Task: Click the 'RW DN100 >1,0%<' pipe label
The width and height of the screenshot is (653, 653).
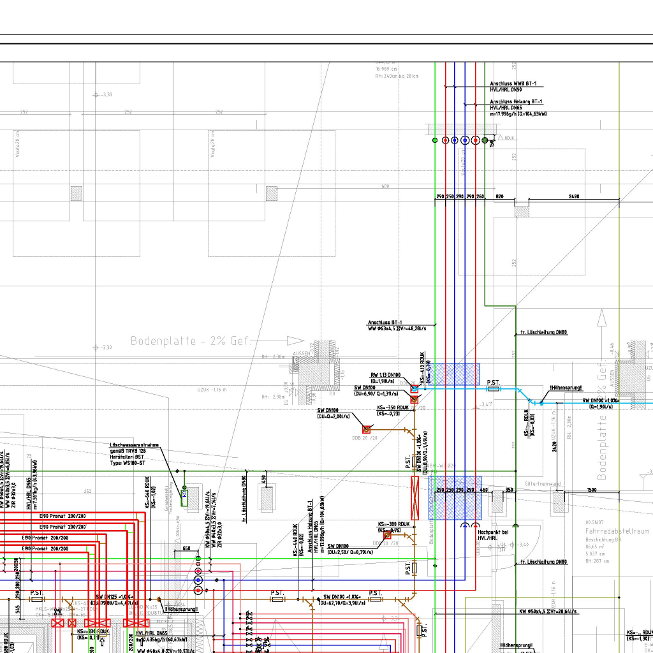Action: [599, 400]
